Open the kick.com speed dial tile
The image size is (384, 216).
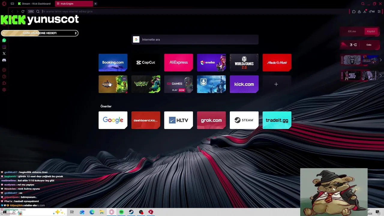click(x=244, y=84)
